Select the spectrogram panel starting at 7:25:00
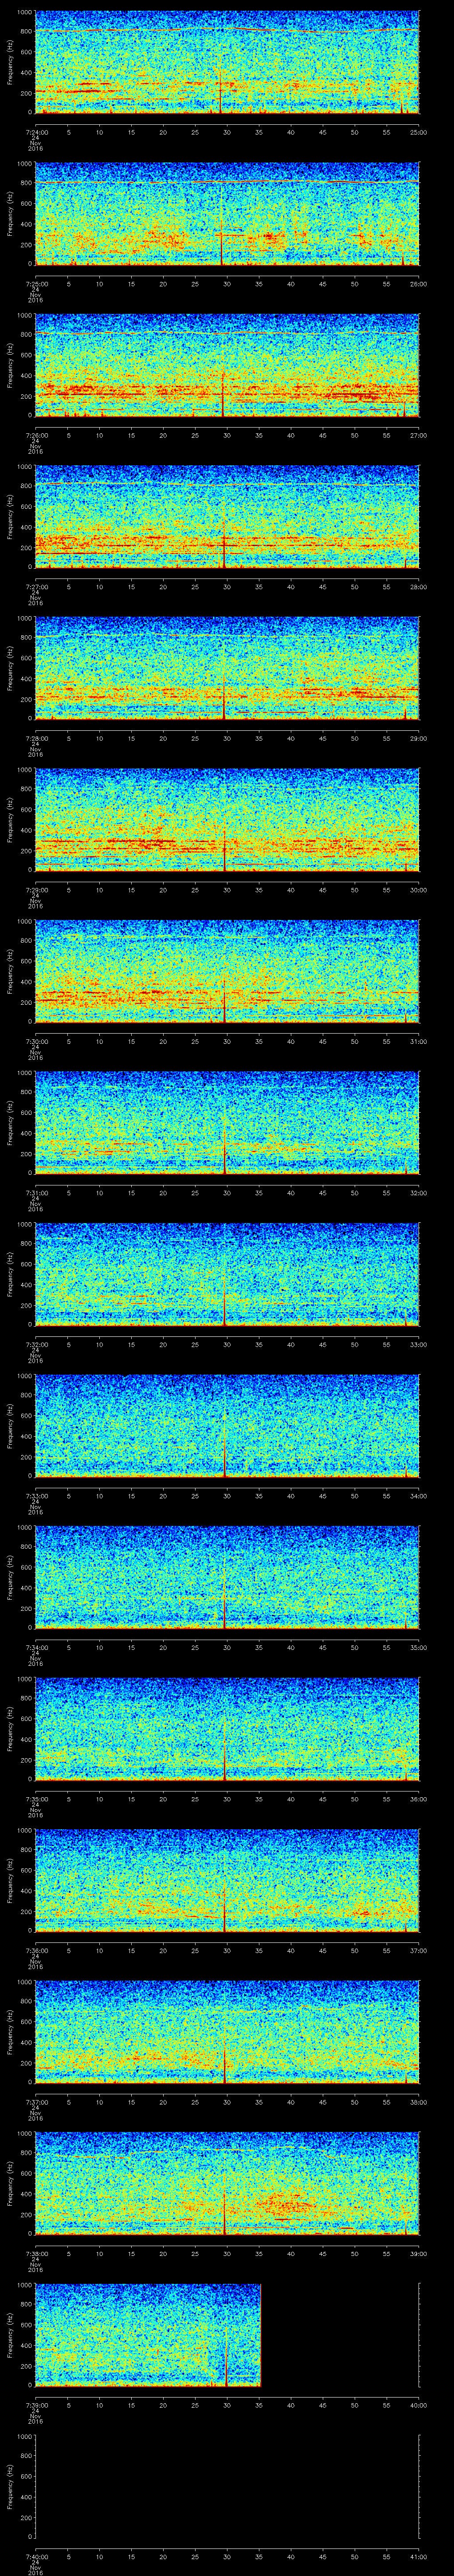This screenshot has width=454, height=2576. (227, 214)
